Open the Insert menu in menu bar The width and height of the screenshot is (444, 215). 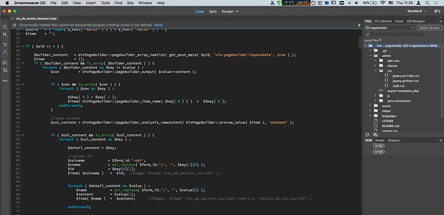[90, 3]
